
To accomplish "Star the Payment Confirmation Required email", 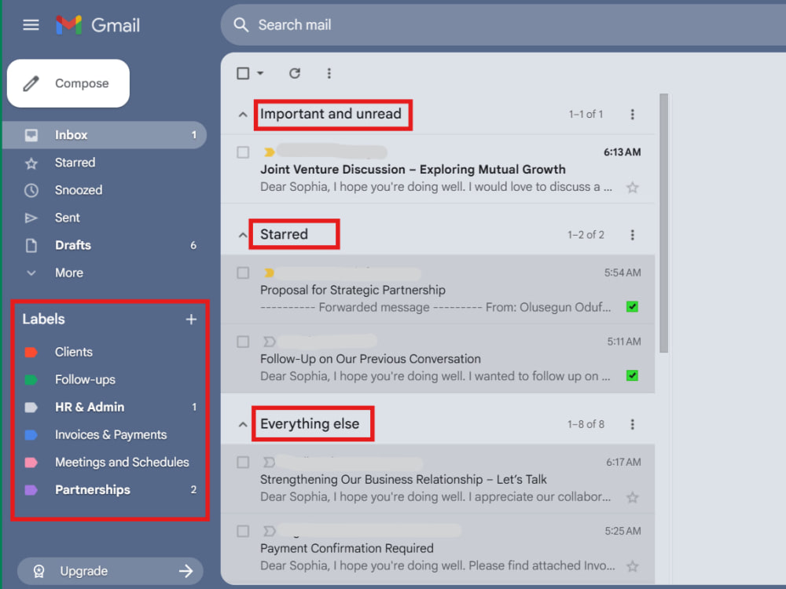I will (x=632, y=566).
